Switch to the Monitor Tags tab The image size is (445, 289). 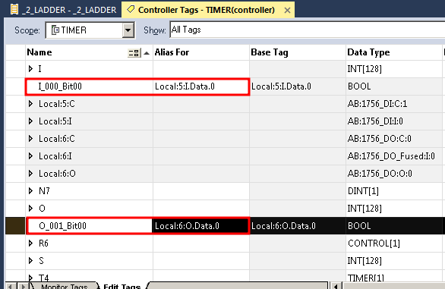coord(64,286)
